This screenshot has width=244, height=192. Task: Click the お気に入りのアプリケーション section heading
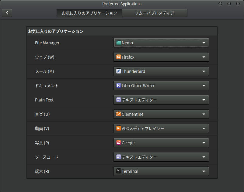[x=56, y=31]
